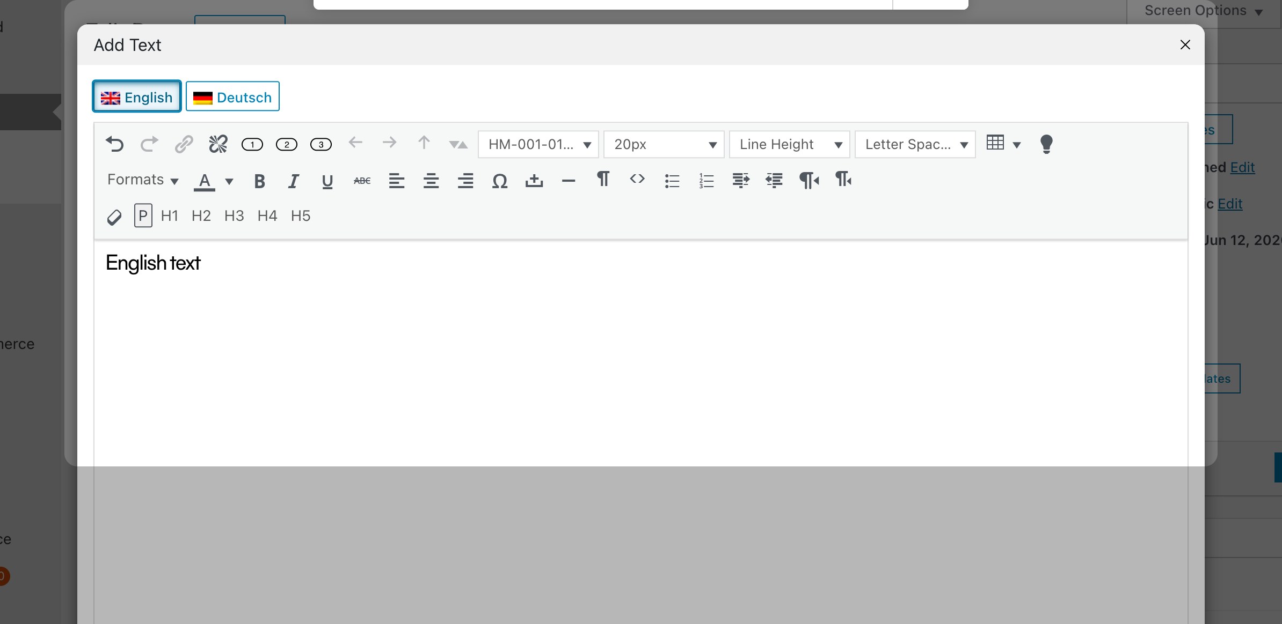The image size is (1282, 624).
Task: Set left-to-right text direction
Action: click(x=809, y=181)
